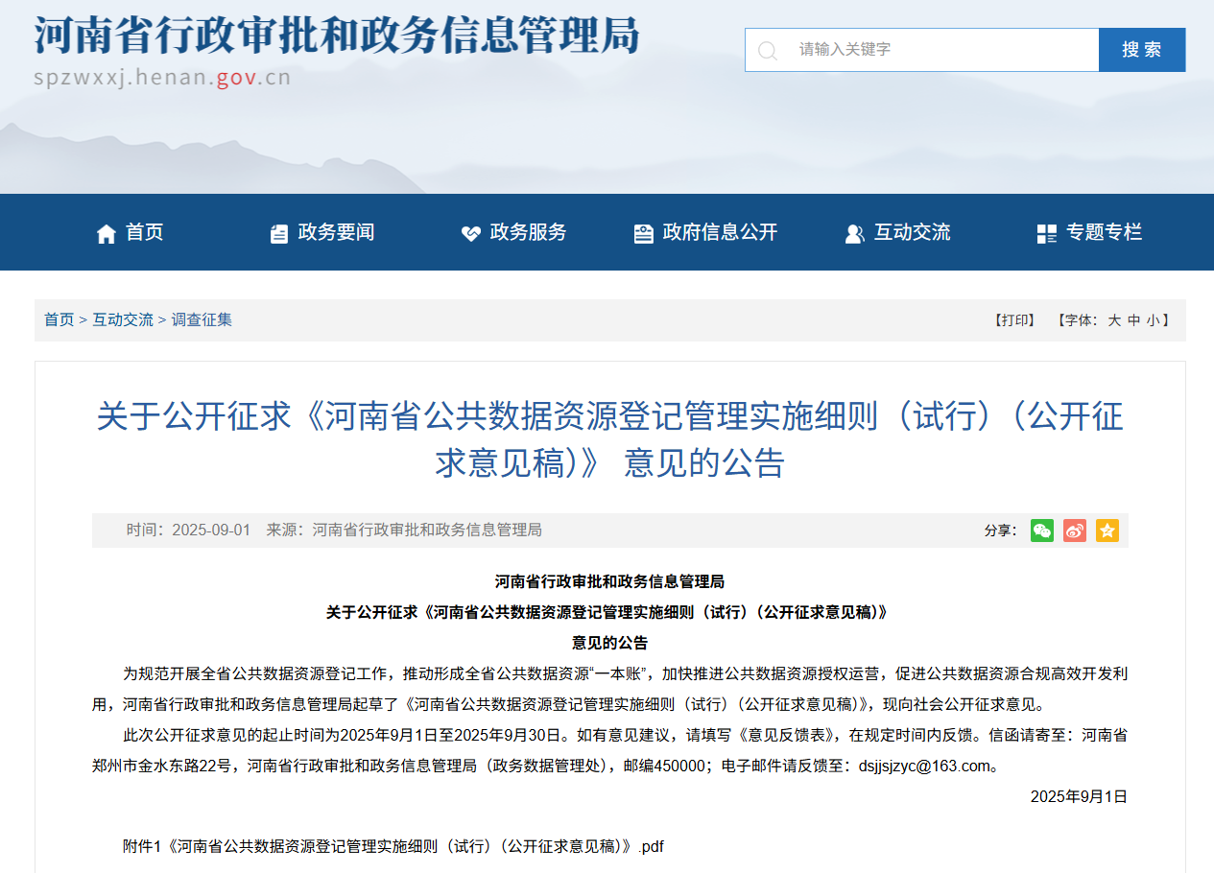Screen dimensions: 1214x873
Task: Set font size to 中
Action: 1134,320
